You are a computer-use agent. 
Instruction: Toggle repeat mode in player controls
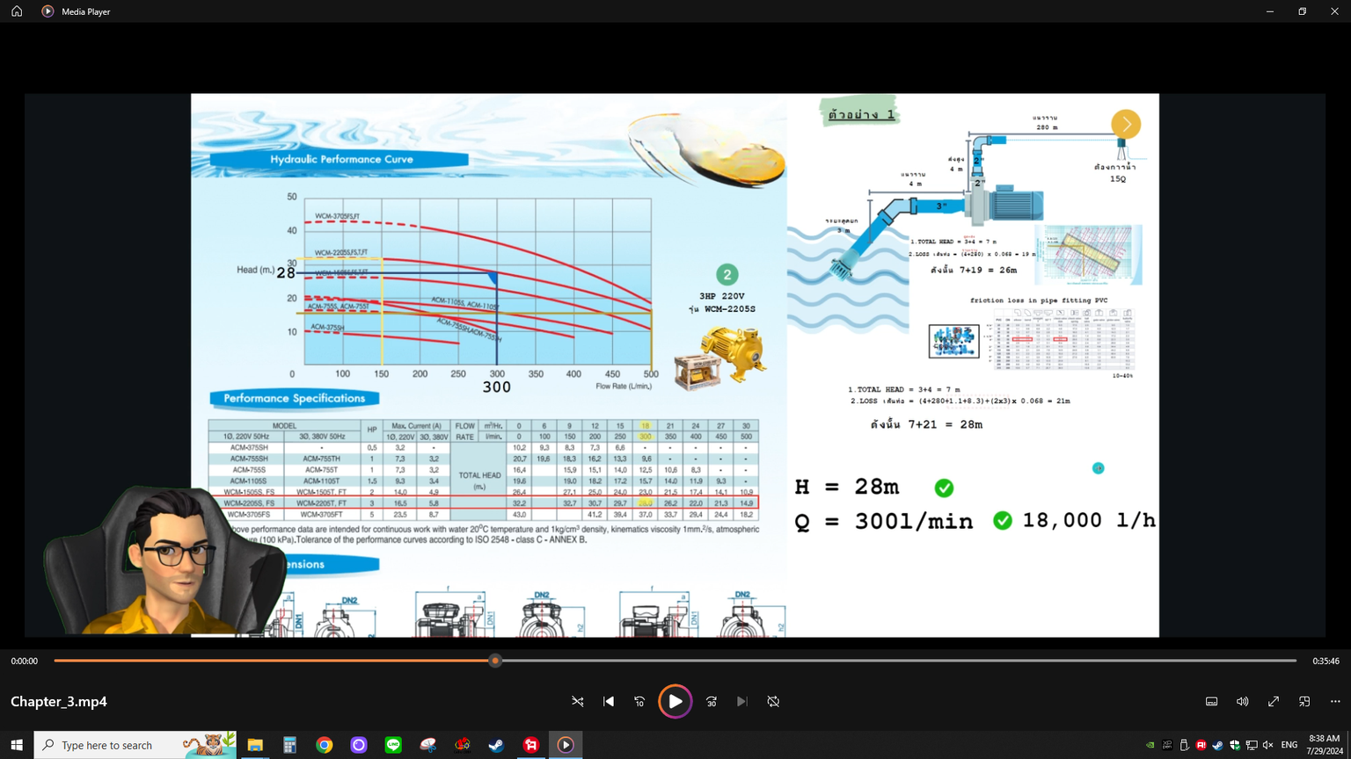[773, 702]
